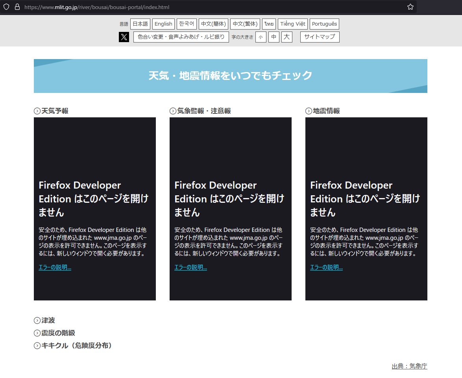Click the circled arrow beside 津波
This screenshot has height=378, width=462.
tap(37, 321)
